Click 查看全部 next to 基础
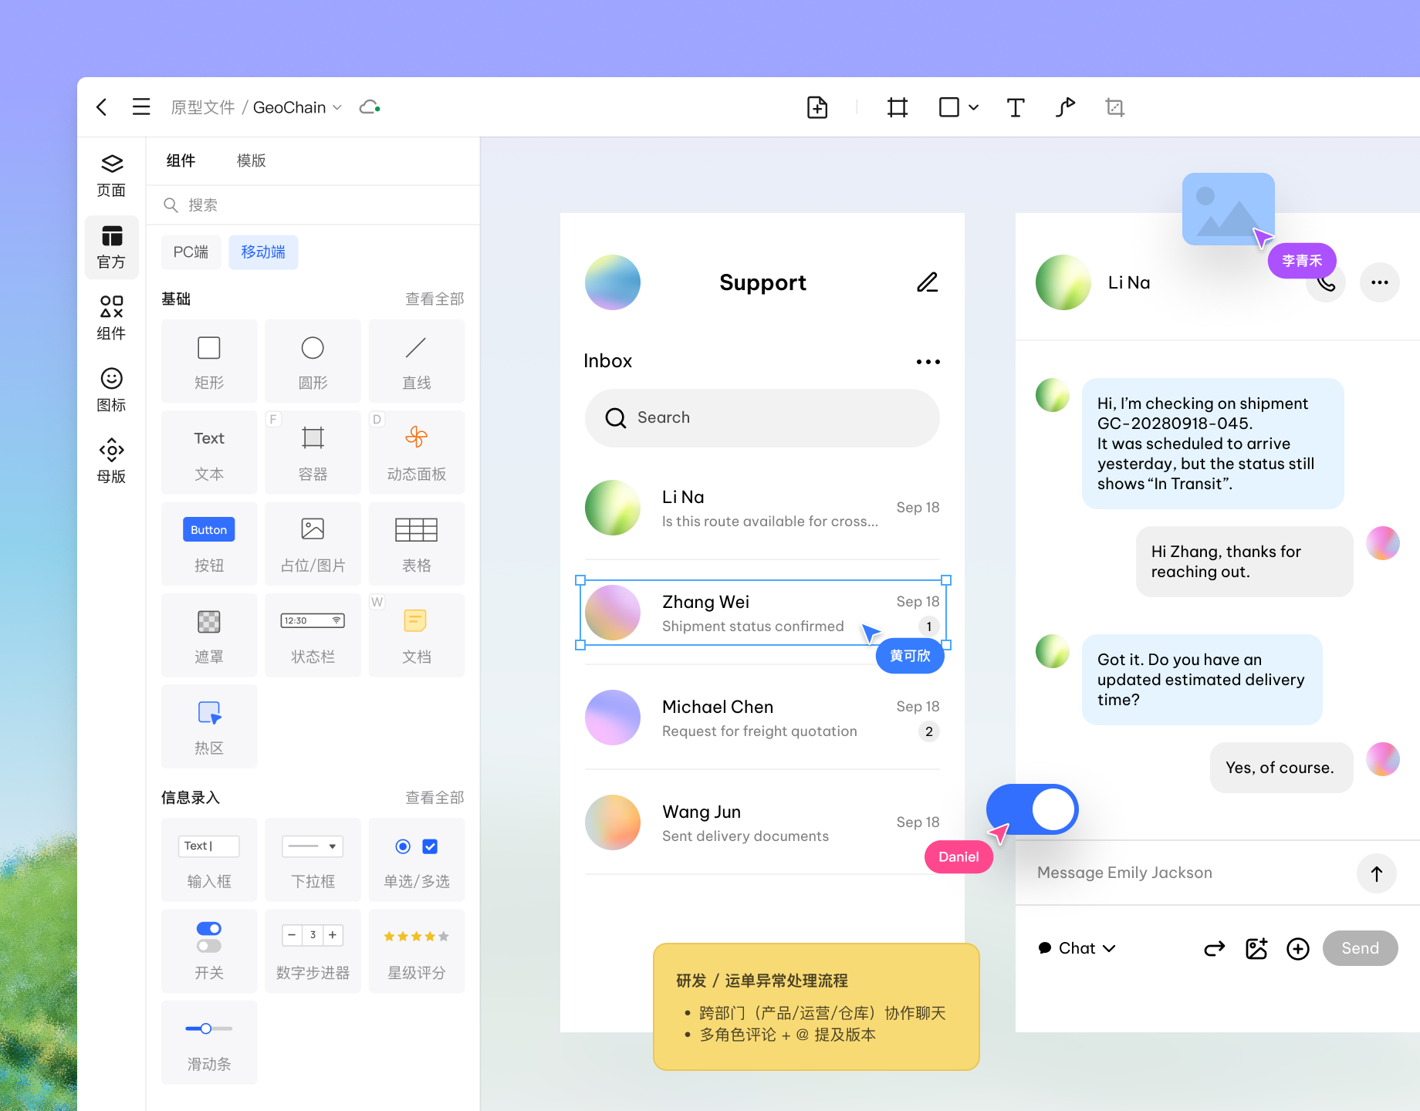1420x1111 pixels. 434,299
